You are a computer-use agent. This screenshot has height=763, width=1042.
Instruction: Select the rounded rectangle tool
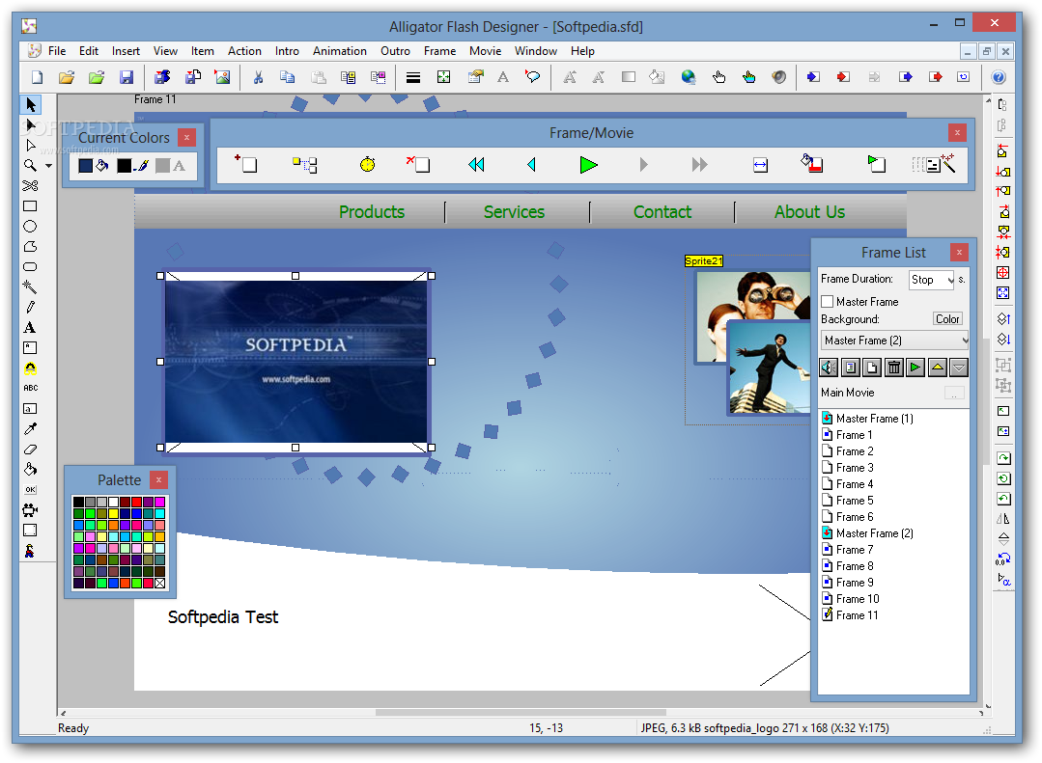point(30,267)
